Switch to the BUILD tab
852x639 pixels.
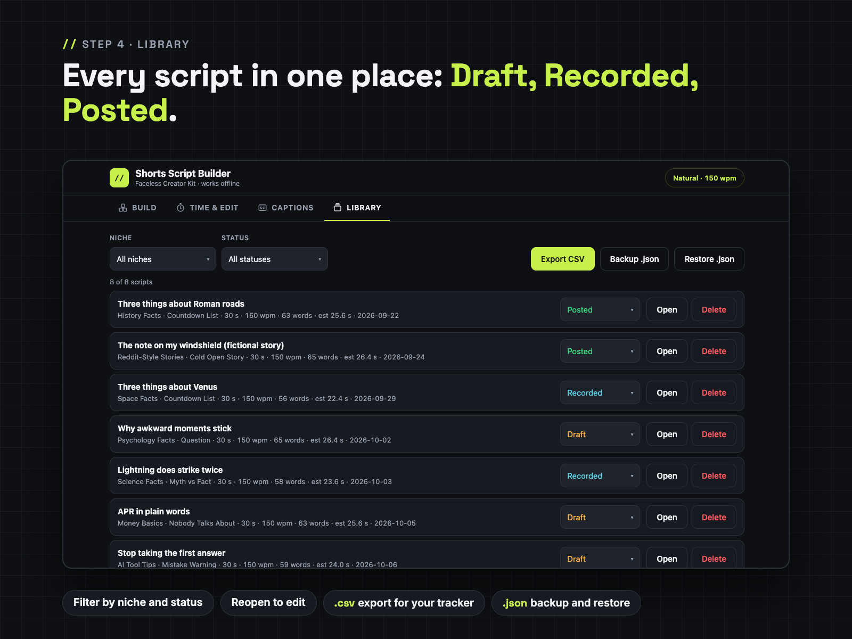[137, 208]
